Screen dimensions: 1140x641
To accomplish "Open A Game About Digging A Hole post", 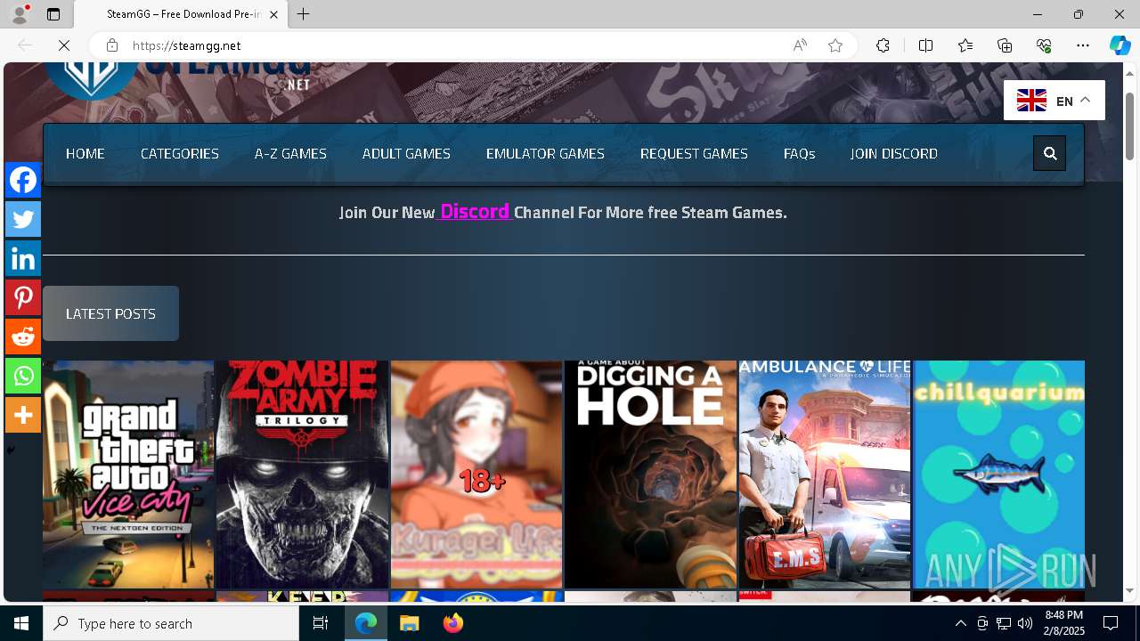I will click(x=650, y=474).
